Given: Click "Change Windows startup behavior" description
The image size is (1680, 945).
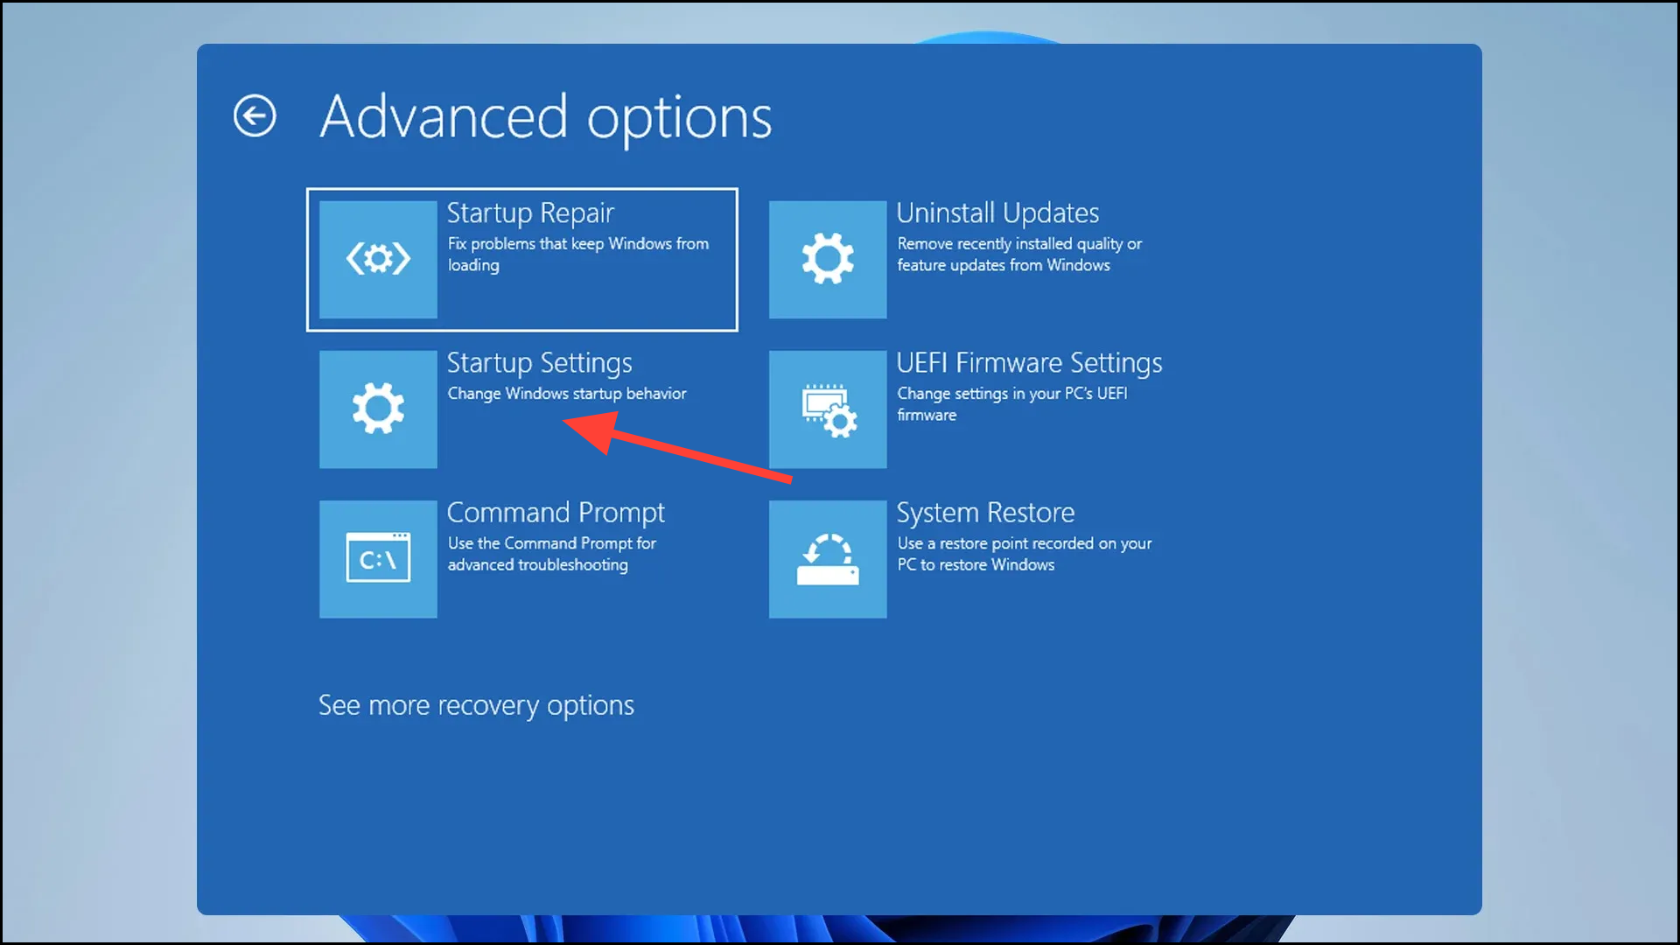Looking at the screenshot, I should pos(567,394).
